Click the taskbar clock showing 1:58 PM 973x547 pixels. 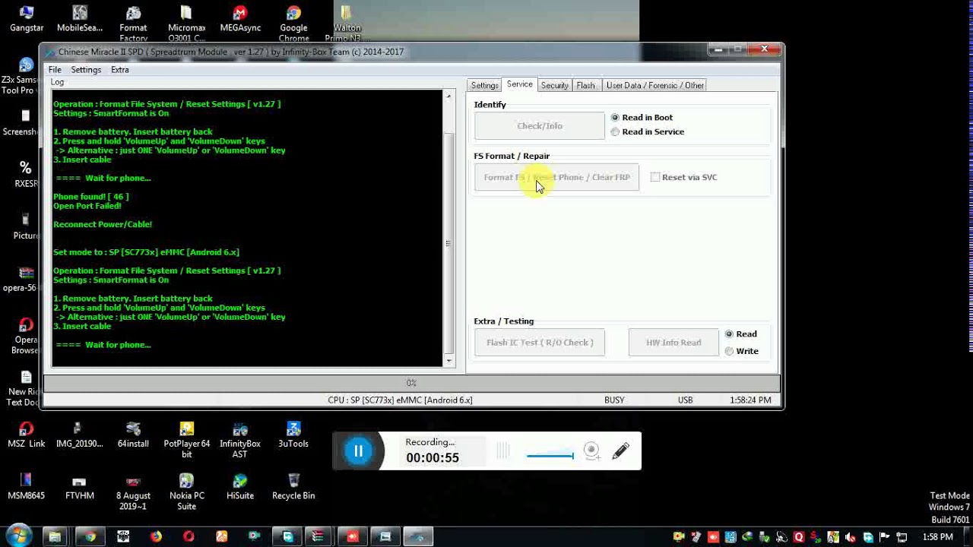[x=937, y=537]
